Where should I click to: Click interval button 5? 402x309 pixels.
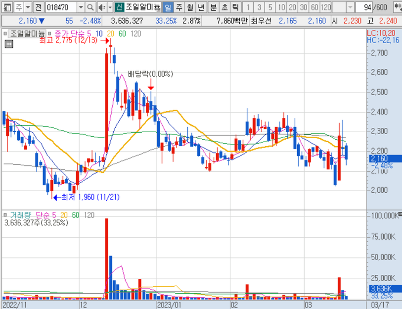pos(270,7)
